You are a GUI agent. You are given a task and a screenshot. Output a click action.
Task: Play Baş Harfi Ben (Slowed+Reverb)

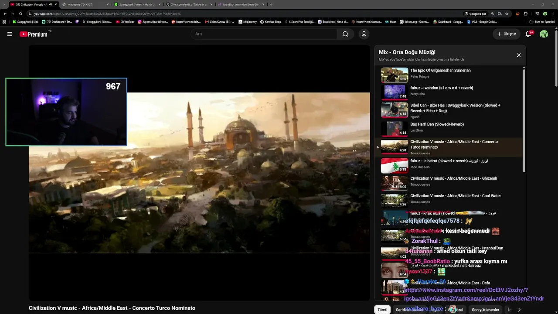(449, 129)
